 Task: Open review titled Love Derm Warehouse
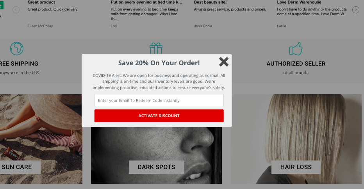[x=299, y=2]
